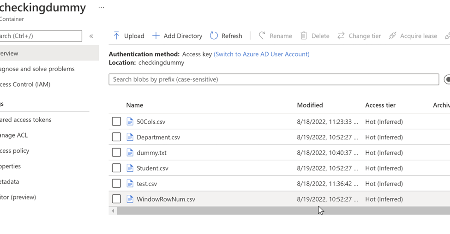
Task: Click the Acquire lease label
Action: 419,36
